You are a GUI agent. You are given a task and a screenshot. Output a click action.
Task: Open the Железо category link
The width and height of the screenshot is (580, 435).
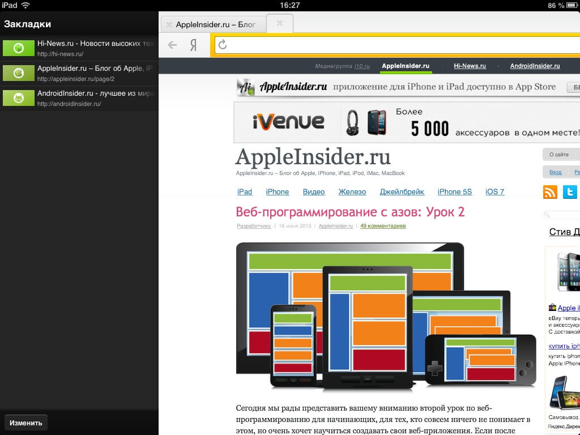coord(352,191)
